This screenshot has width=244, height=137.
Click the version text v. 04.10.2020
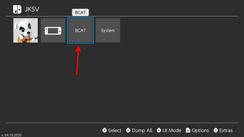(12, 135)
